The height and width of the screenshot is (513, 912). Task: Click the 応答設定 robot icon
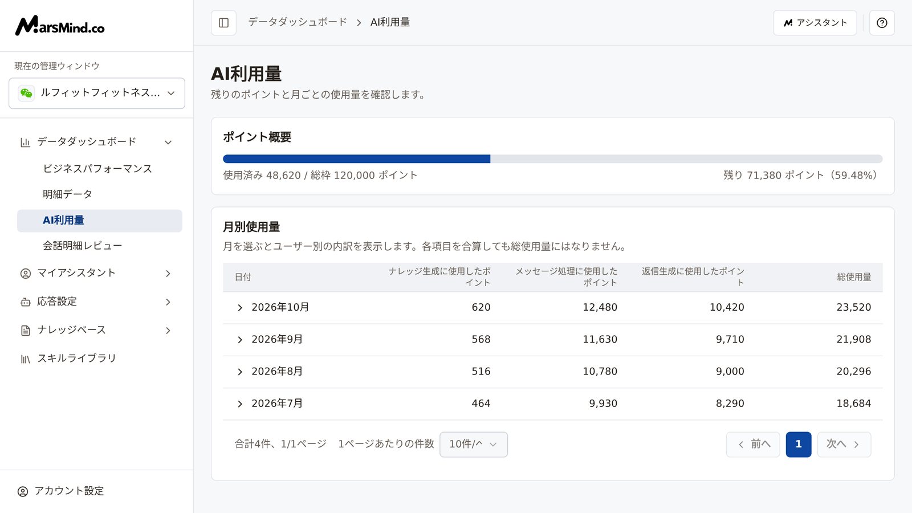pos(25,302)
